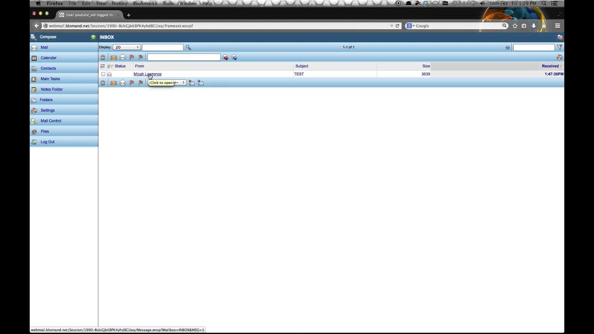This screenshot has width=594, height=334.
Task: Click the blue help question mark icon
Action: pyautogui.click(x=507, y=47)
